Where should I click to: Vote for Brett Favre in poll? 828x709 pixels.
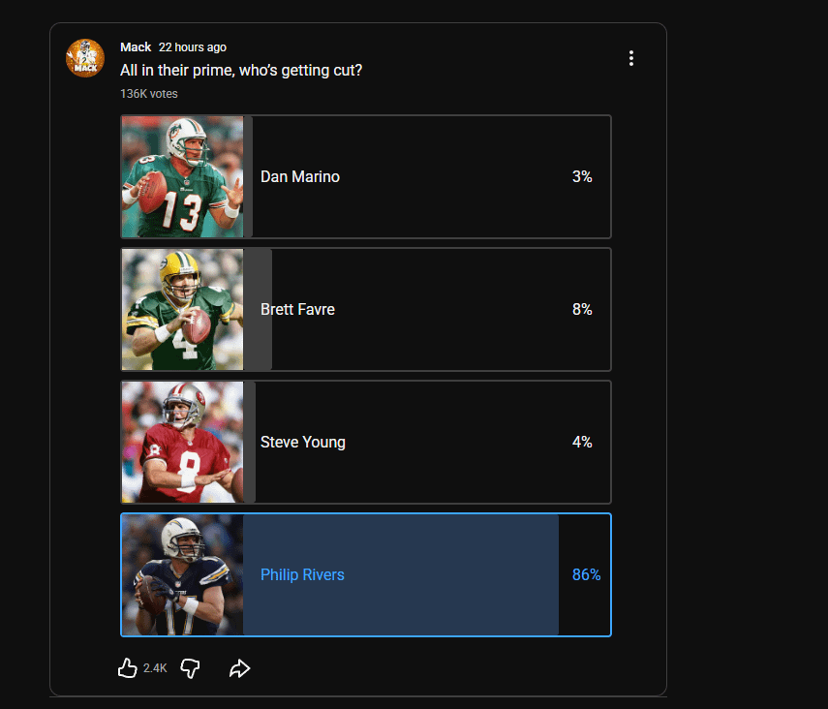coord(426,310)
